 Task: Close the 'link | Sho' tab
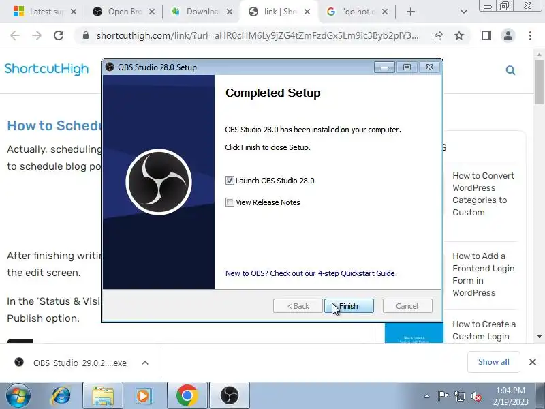pos(307,12)
